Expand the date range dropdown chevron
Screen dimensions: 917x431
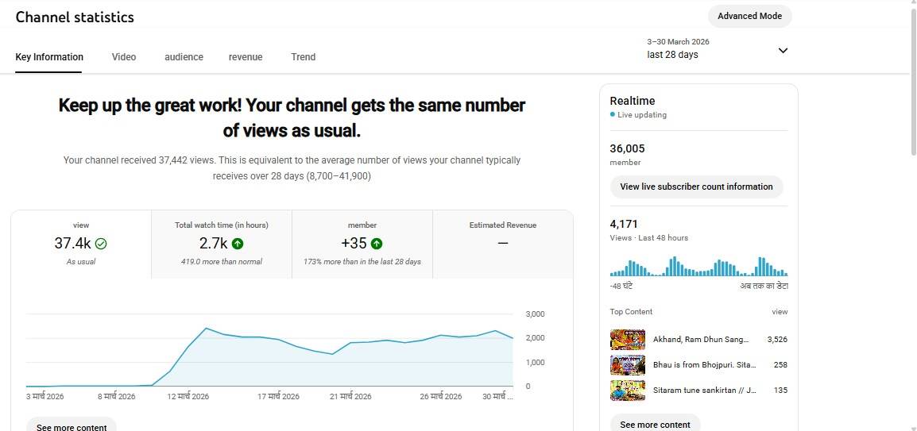click(783, 50)
